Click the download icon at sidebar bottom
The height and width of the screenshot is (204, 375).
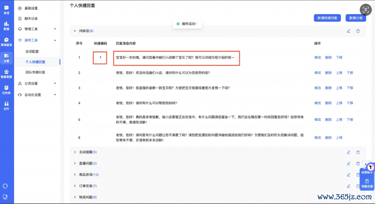click(5, 197)
